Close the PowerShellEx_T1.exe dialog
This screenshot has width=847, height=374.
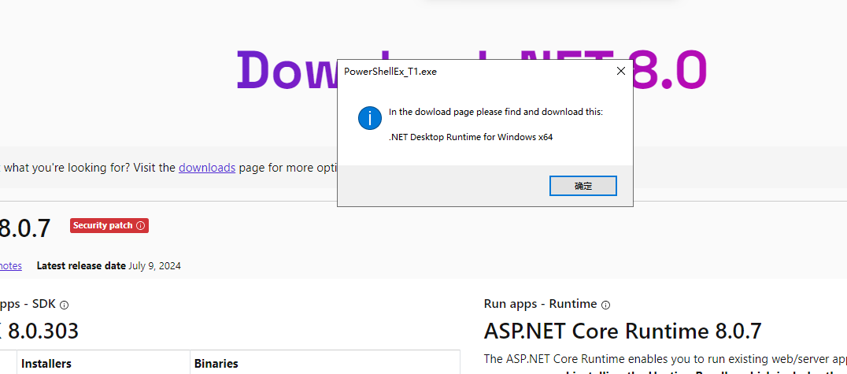tap(621, 71)
